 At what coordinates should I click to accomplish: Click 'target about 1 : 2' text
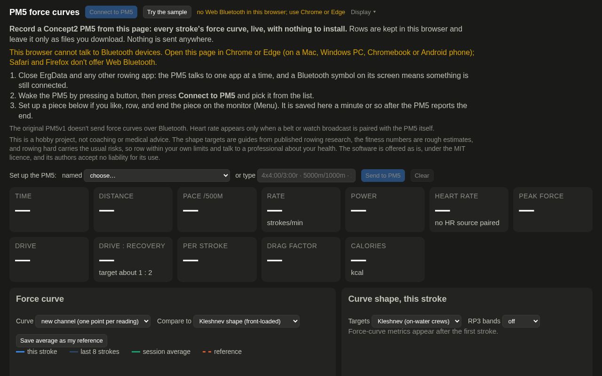coord(126,272)
